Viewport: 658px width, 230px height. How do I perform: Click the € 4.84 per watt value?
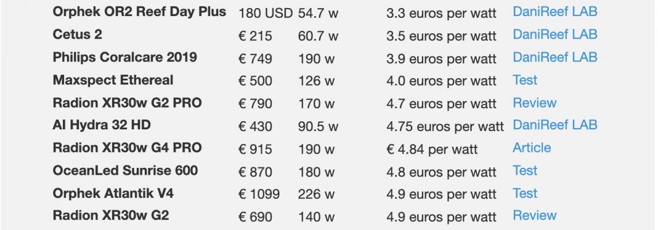point(432,149)
